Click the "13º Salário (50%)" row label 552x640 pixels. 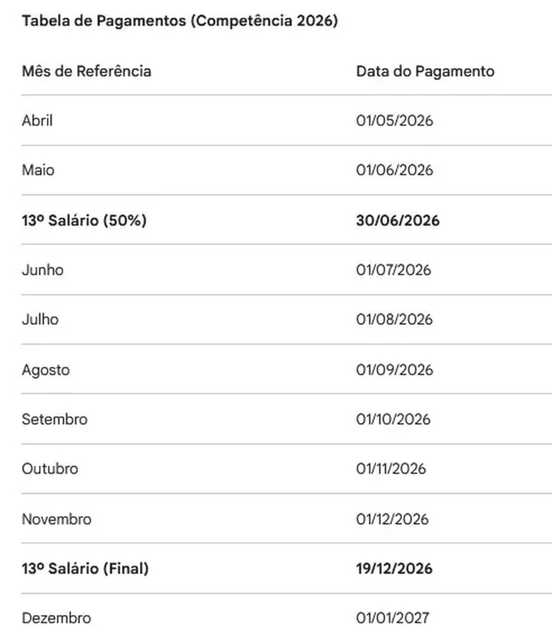coord(84,220)
